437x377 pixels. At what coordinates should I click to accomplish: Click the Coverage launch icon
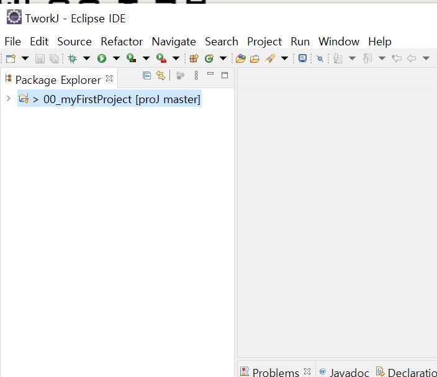point(131,58)
